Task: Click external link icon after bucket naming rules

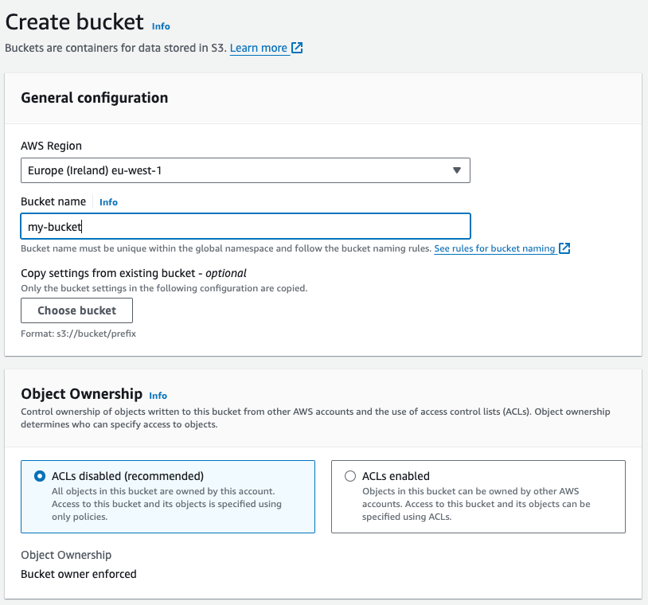Action: coord(564,248)
